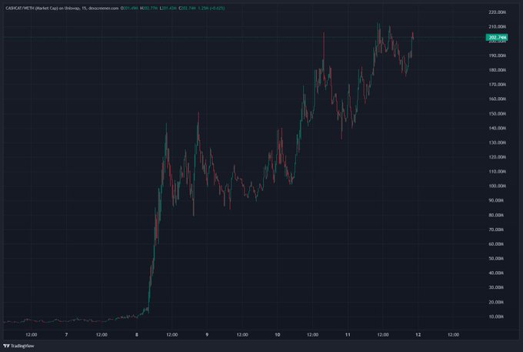Click the 120.00M price axis label

click(x=497, y=157)
